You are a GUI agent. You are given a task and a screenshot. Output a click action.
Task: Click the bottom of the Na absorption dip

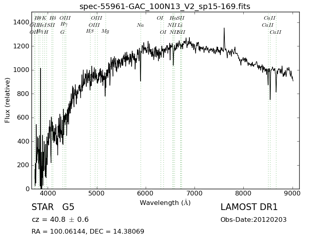(x=141, y=81)
